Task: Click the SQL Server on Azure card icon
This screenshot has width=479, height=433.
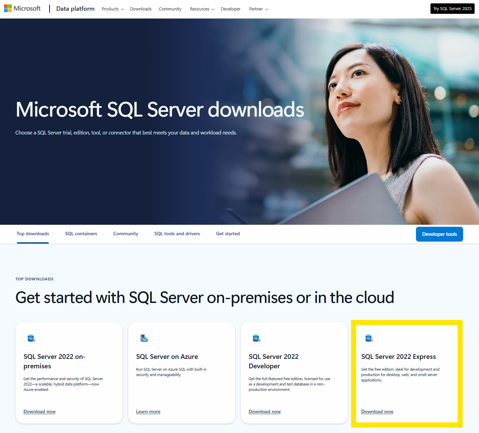Action: coord(144,338)
